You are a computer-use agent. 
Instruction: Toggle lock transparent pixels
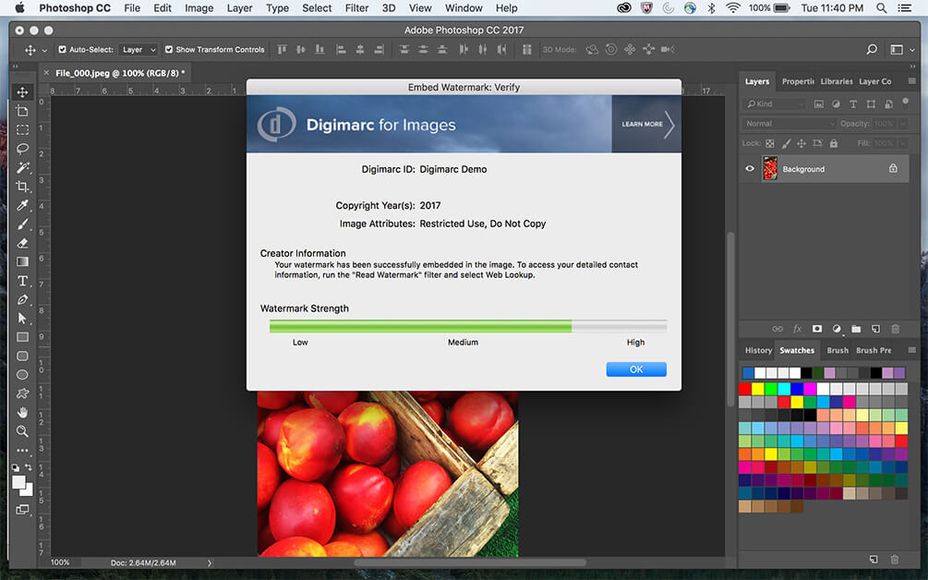770,143
